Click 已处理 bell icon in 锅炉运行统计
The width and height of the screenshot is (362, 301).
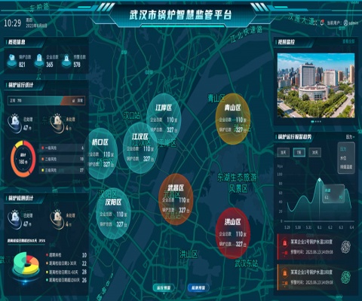coord(15,123)
